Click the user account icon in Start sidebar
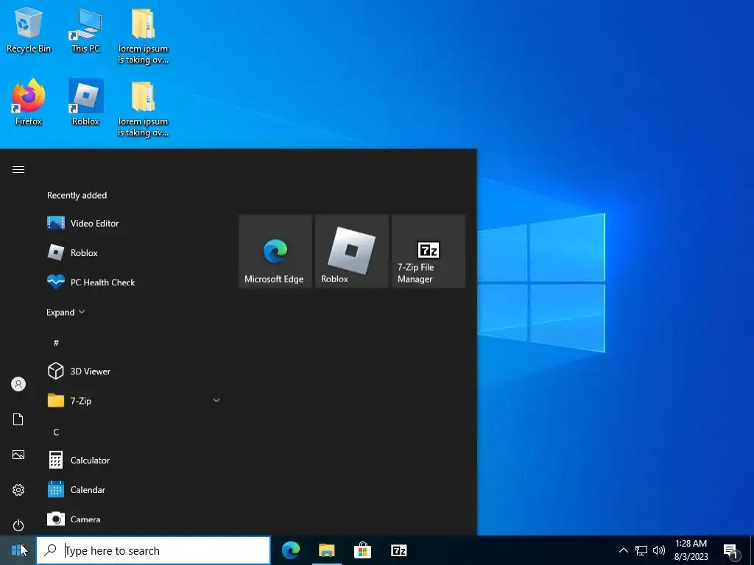 click(x=18, y=384)
